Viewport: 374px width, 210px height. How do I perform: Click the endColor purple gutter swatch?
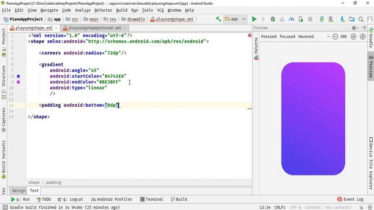point(18,82)
